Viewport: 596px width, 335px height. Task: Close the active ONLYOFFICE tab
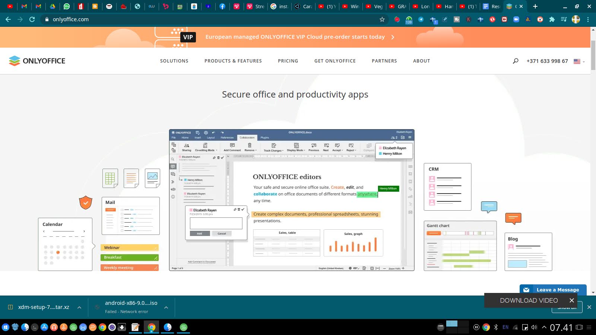pyautogui.click(x=521, y=6)
